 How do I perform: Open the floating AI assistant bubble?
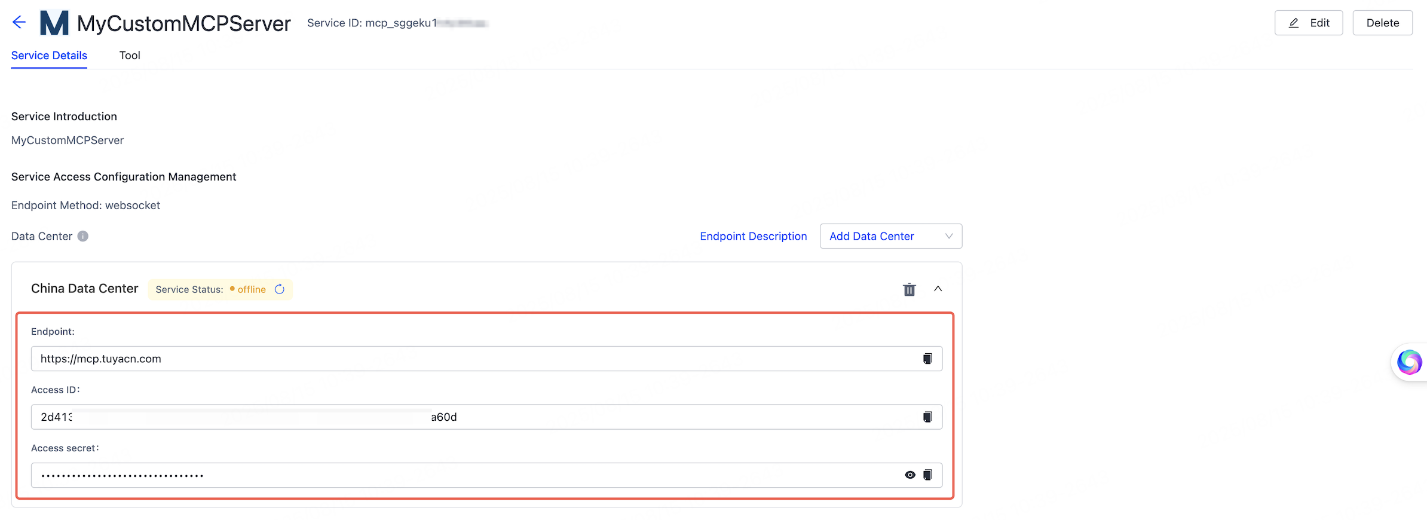1409,362
